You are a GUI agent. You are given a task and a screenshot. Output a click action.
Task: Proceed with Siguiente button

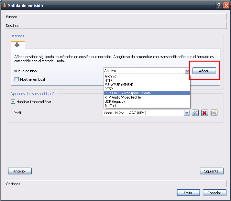coord(212,171)
